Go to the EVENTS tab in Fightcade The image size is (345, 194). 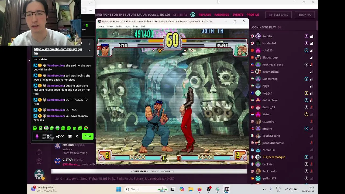(238, 15)
